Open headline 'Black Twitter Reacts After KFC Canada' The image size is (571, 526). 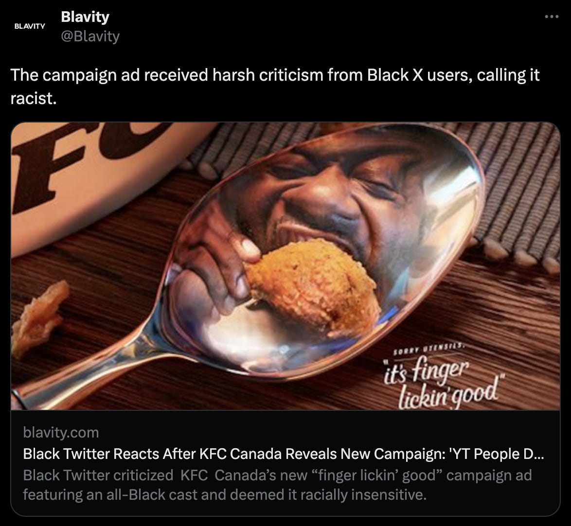284,454
